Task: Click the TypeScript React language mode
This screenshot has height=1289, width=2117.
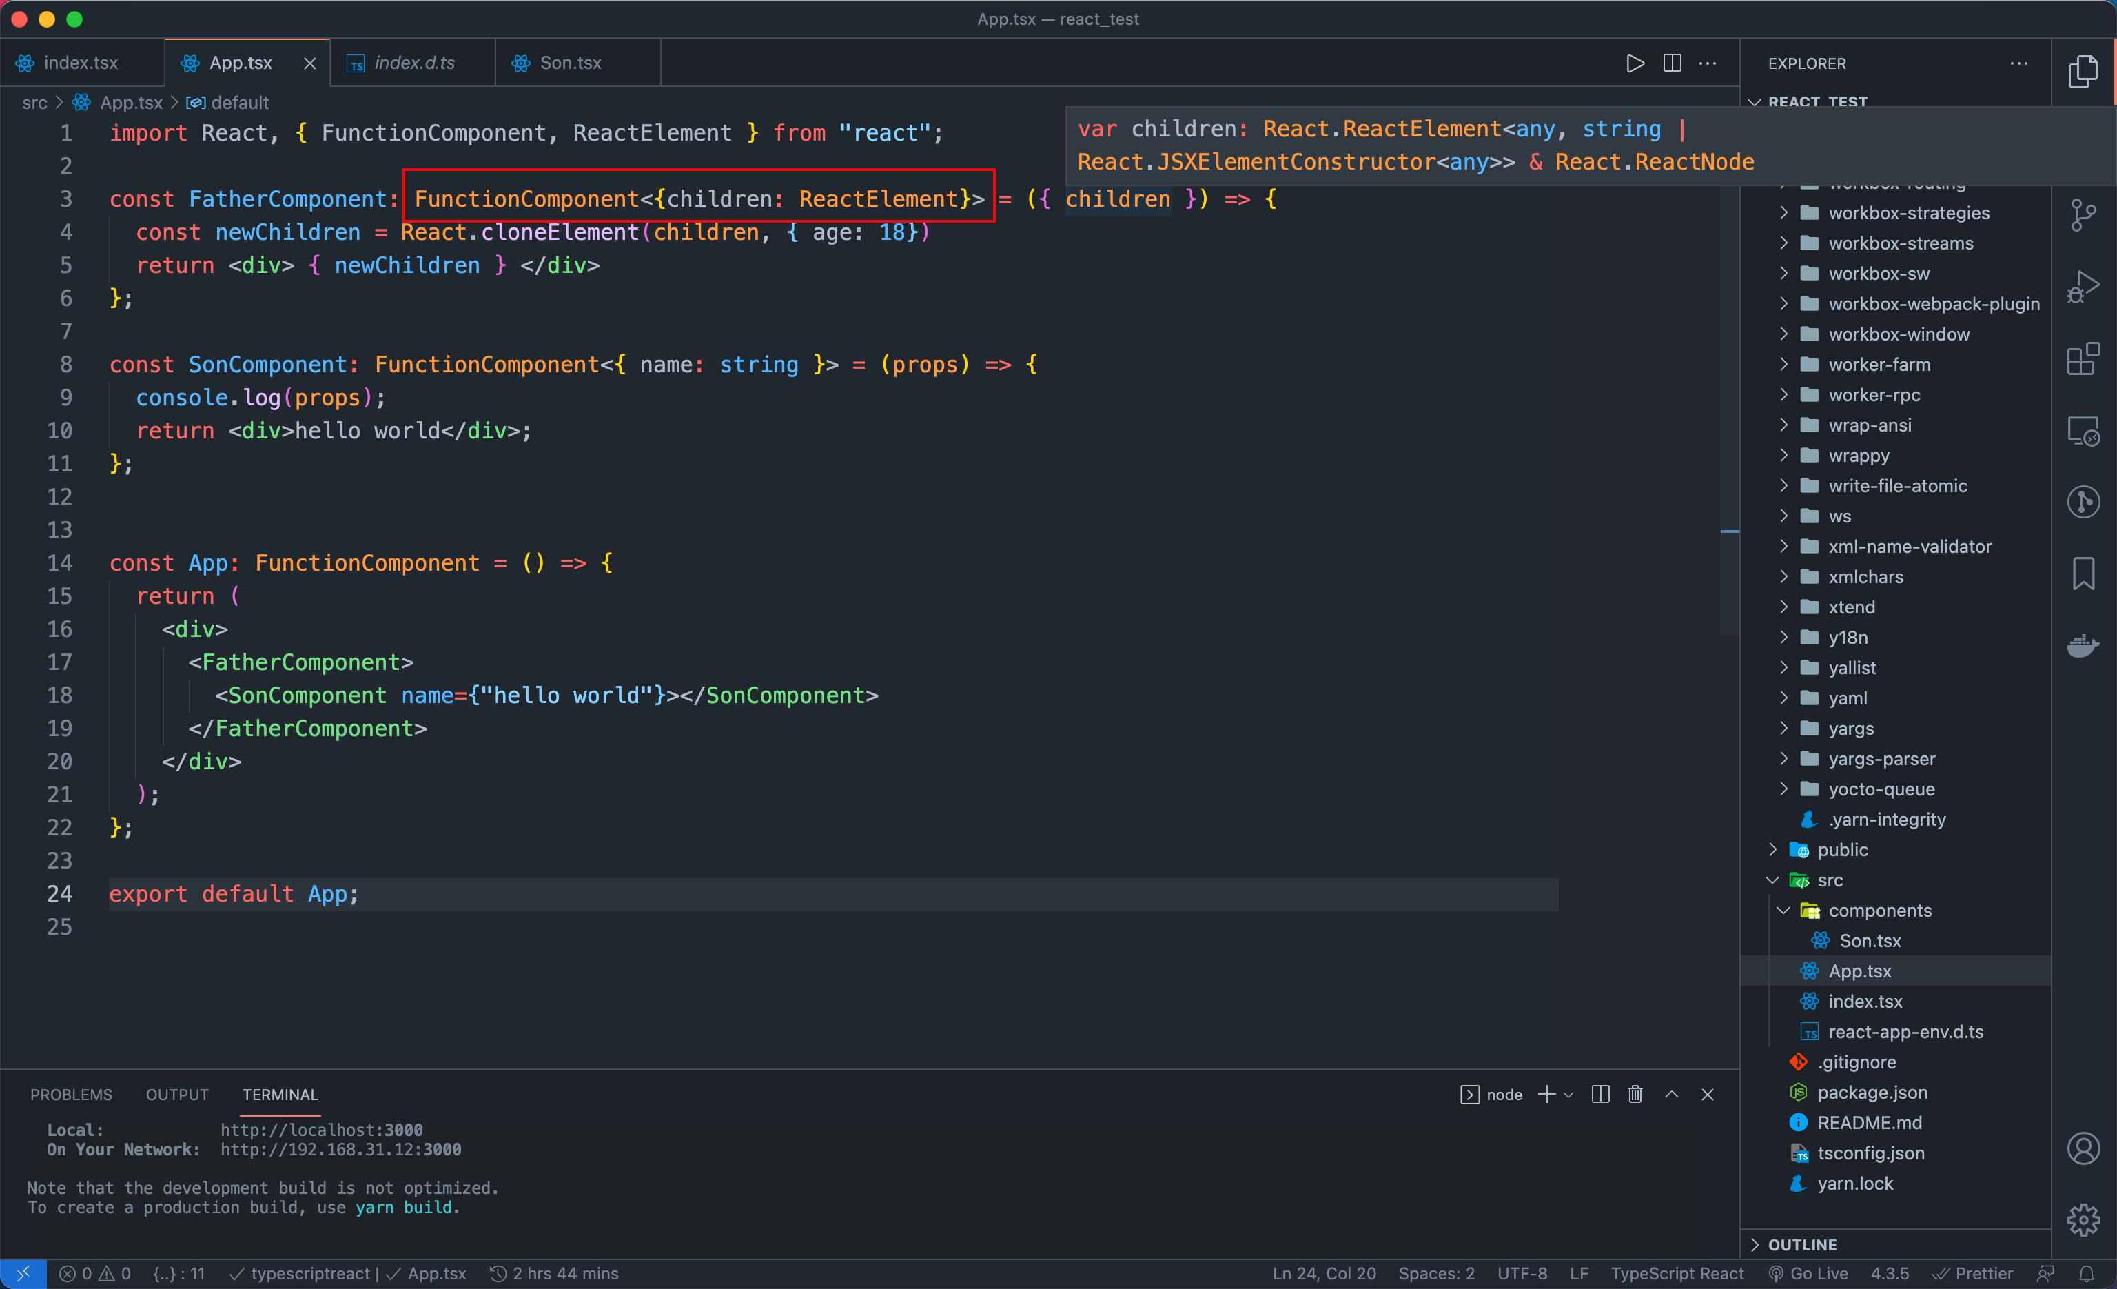Action: coord(1677,1274)
